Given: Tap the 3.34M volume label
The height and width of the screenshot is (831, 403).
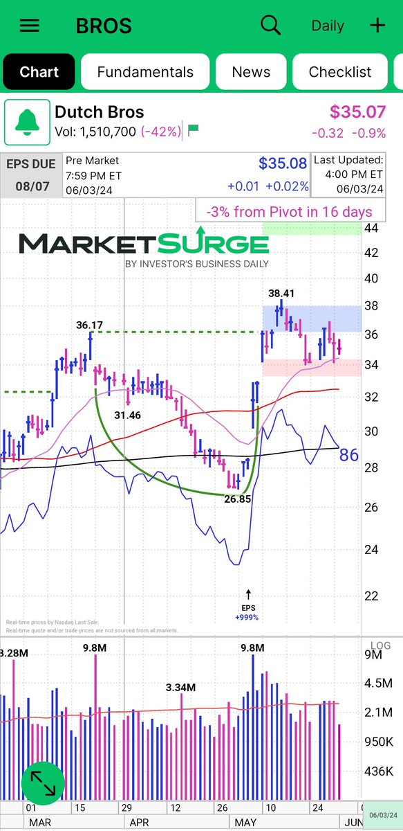Looking at the screenshot, I should click(x=180, y=688).
